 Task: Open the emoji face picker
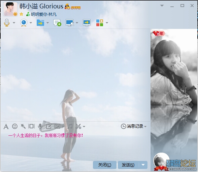pos(15,126)
